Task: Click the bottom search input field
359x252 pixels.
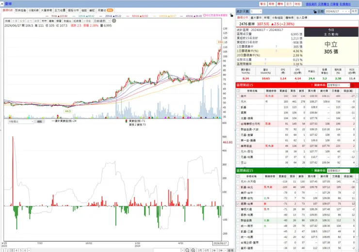Action: coord(167,251)
